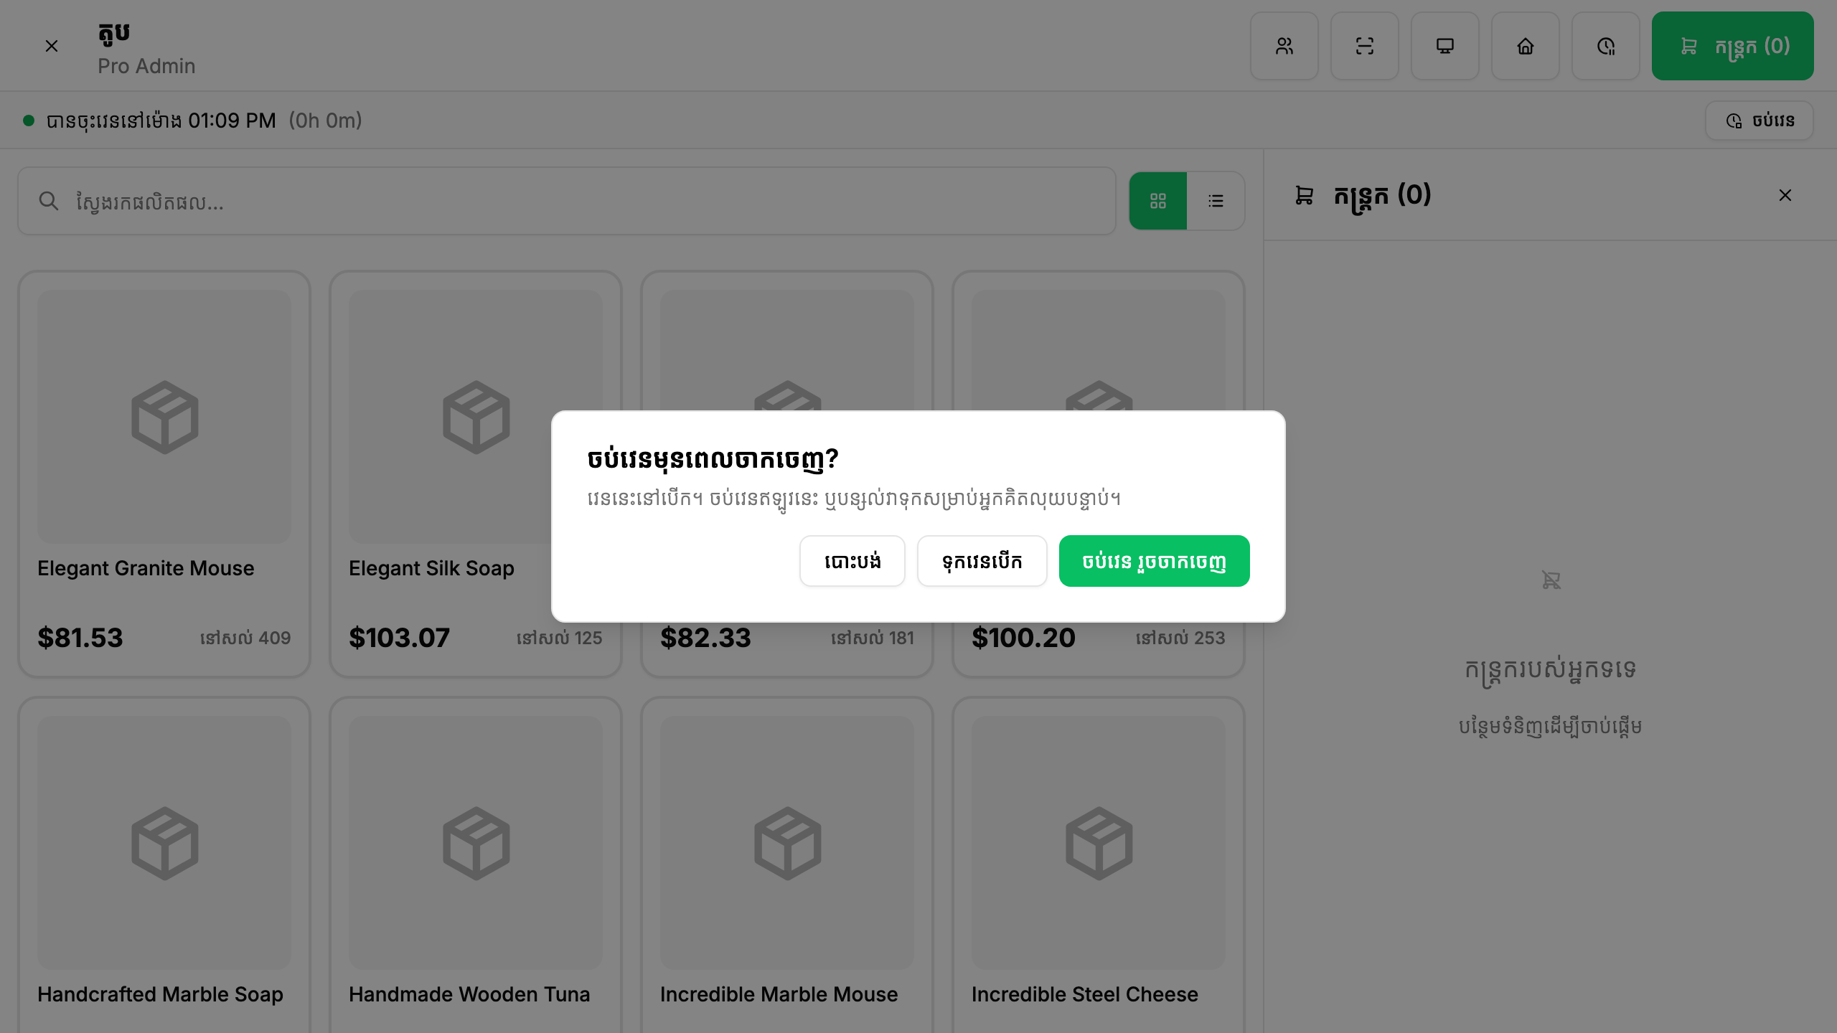Click stock count text នៅសល់ 409

pos(245,638)
